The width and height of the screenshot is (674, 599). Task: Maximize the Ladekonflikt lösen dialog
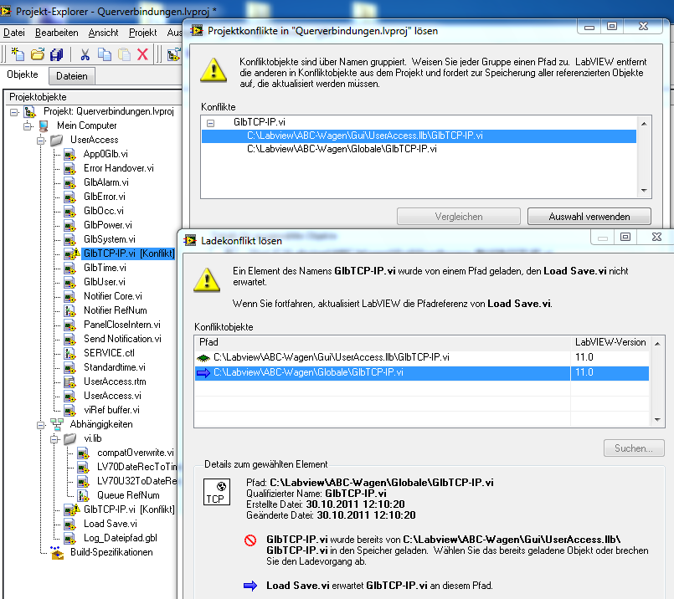click(x=625, y=237)
